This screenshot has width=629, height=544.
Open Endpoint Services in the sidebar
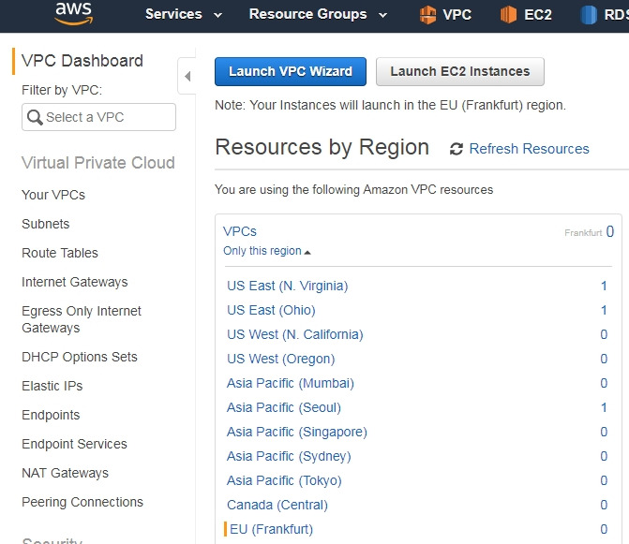(74, 444)
